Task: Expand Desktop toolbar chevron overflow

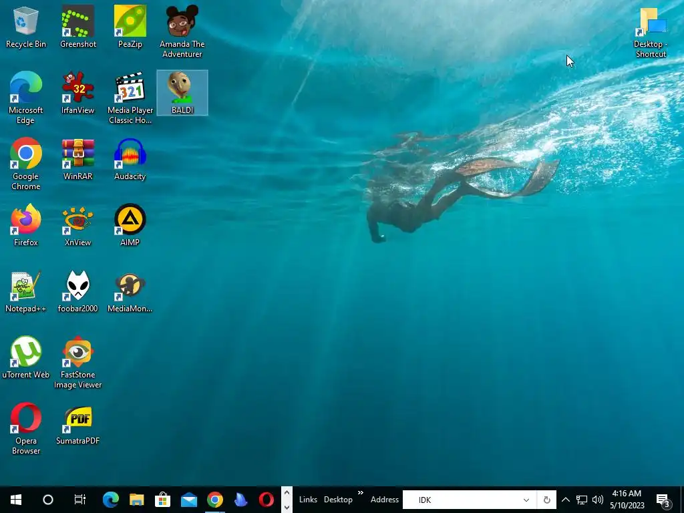Action: click(360, 493)
